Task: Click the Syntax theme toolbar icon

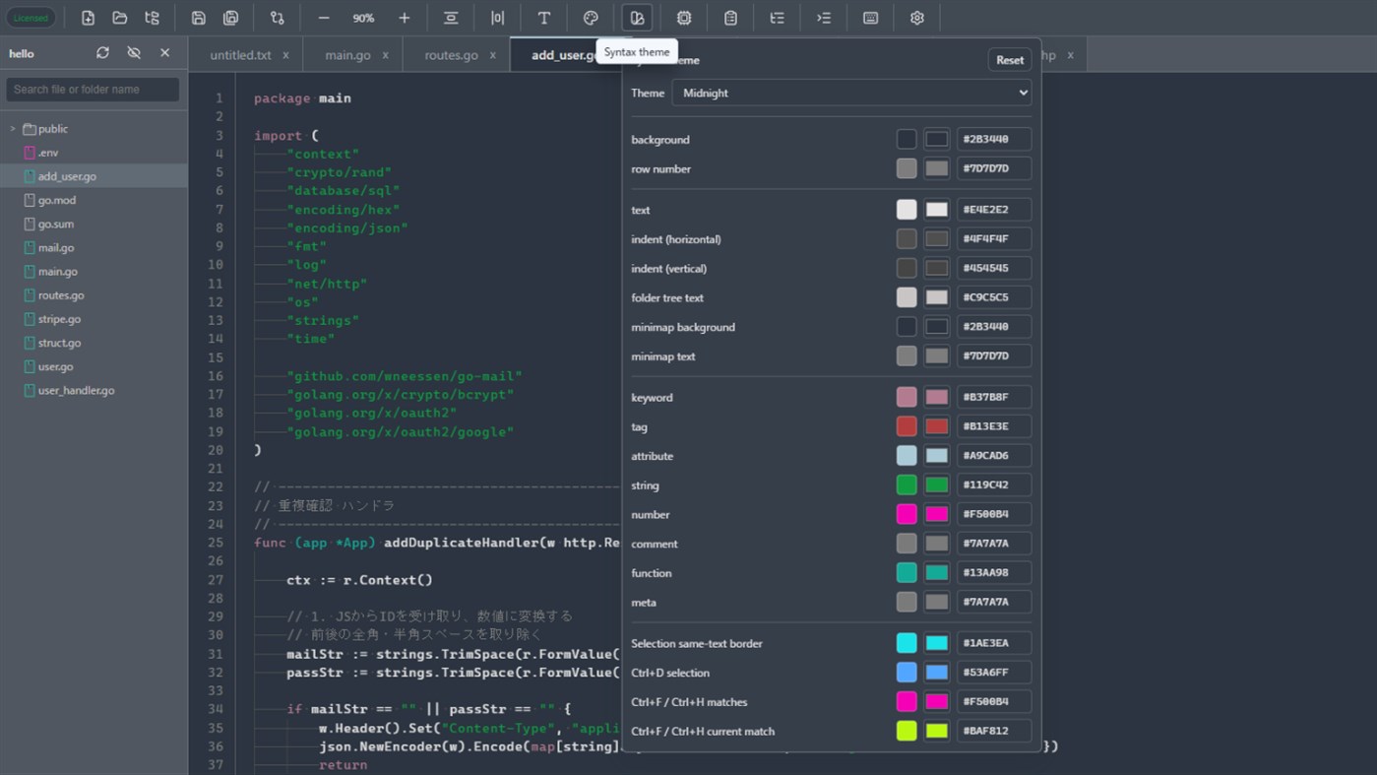Action: click(x=637, y=18)
